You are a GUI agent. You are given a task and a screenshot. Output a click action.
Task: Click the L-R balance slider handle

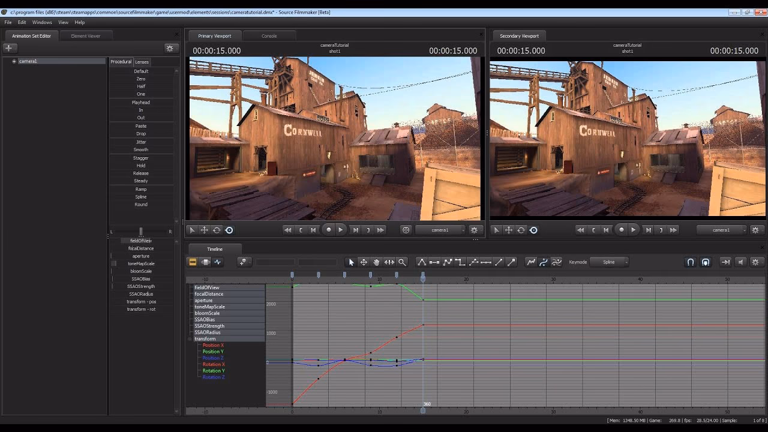tap(141, 232)
